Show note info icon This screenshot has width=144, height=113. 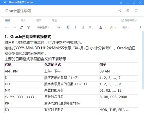coord(136,11)
